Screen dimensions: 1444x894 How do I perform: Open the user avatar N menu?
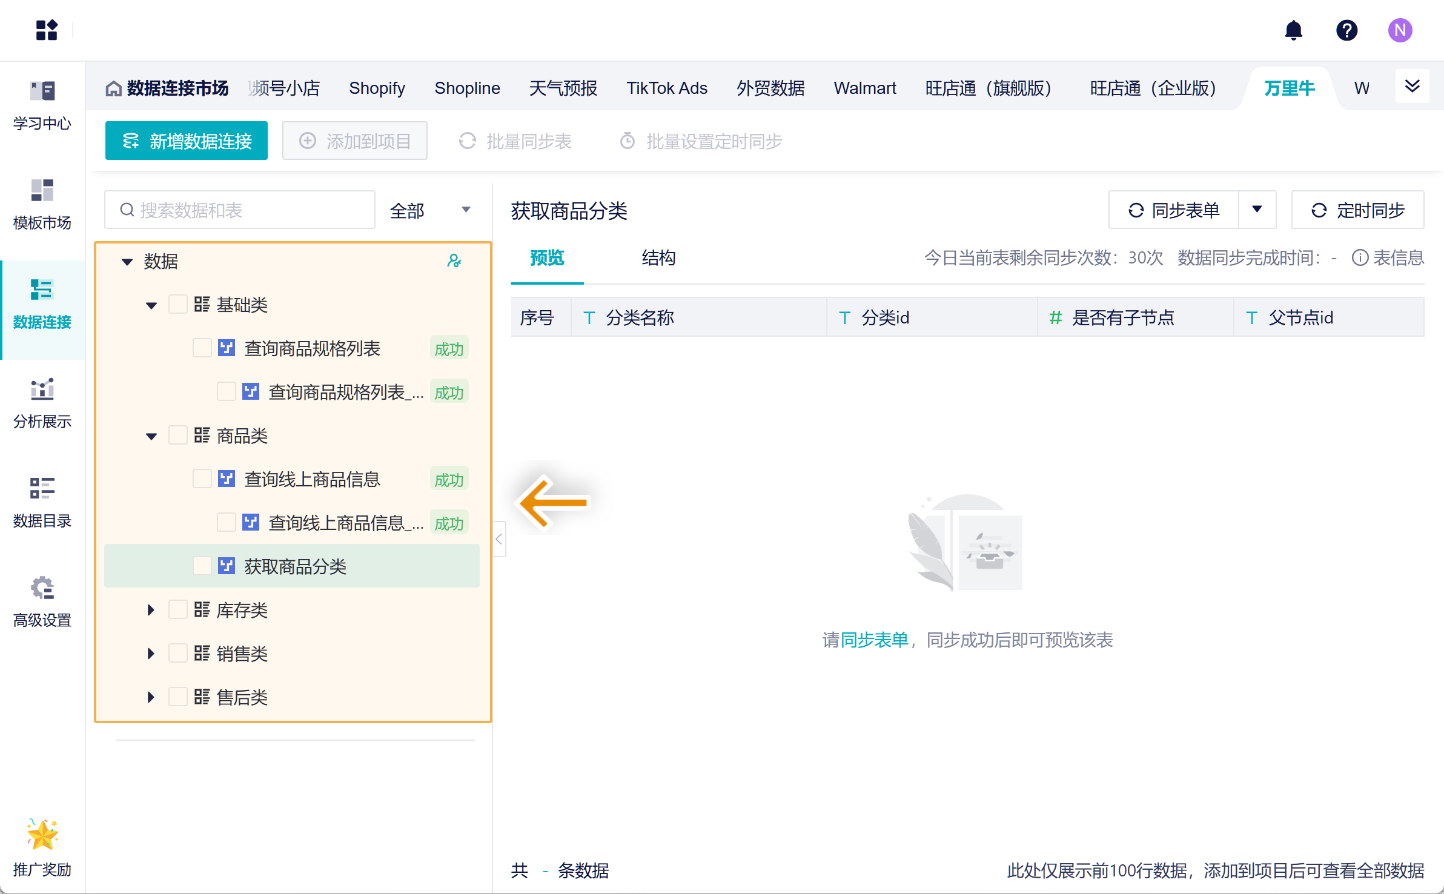[1400, 30]
